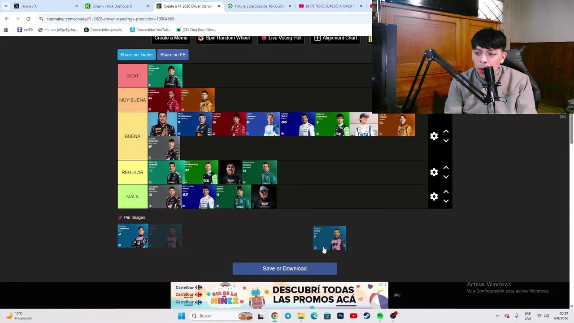Viewport: 574px width, 323px height.
Task: Move the MALA tier row up
Action: [446, 192]
